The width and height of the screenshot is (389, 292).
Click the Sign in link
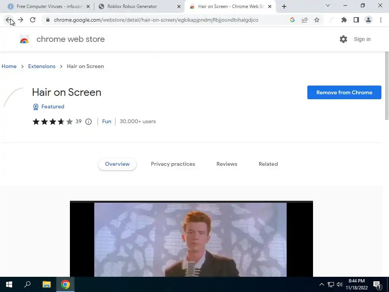(x=362, y=39)
